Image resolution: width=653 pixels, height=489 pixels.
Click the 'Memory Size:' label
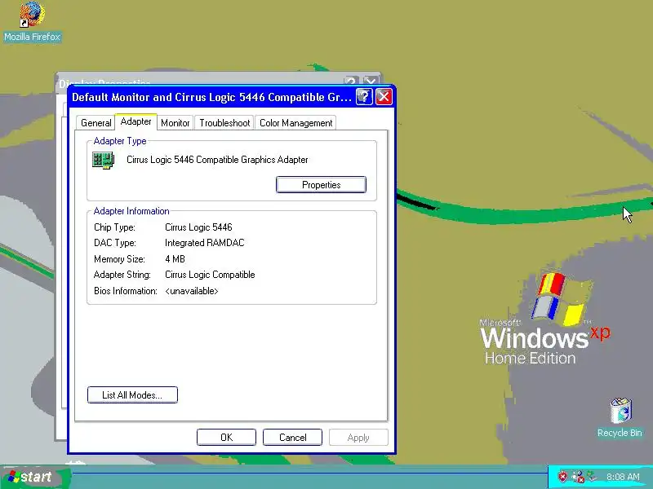coord(119,259)
